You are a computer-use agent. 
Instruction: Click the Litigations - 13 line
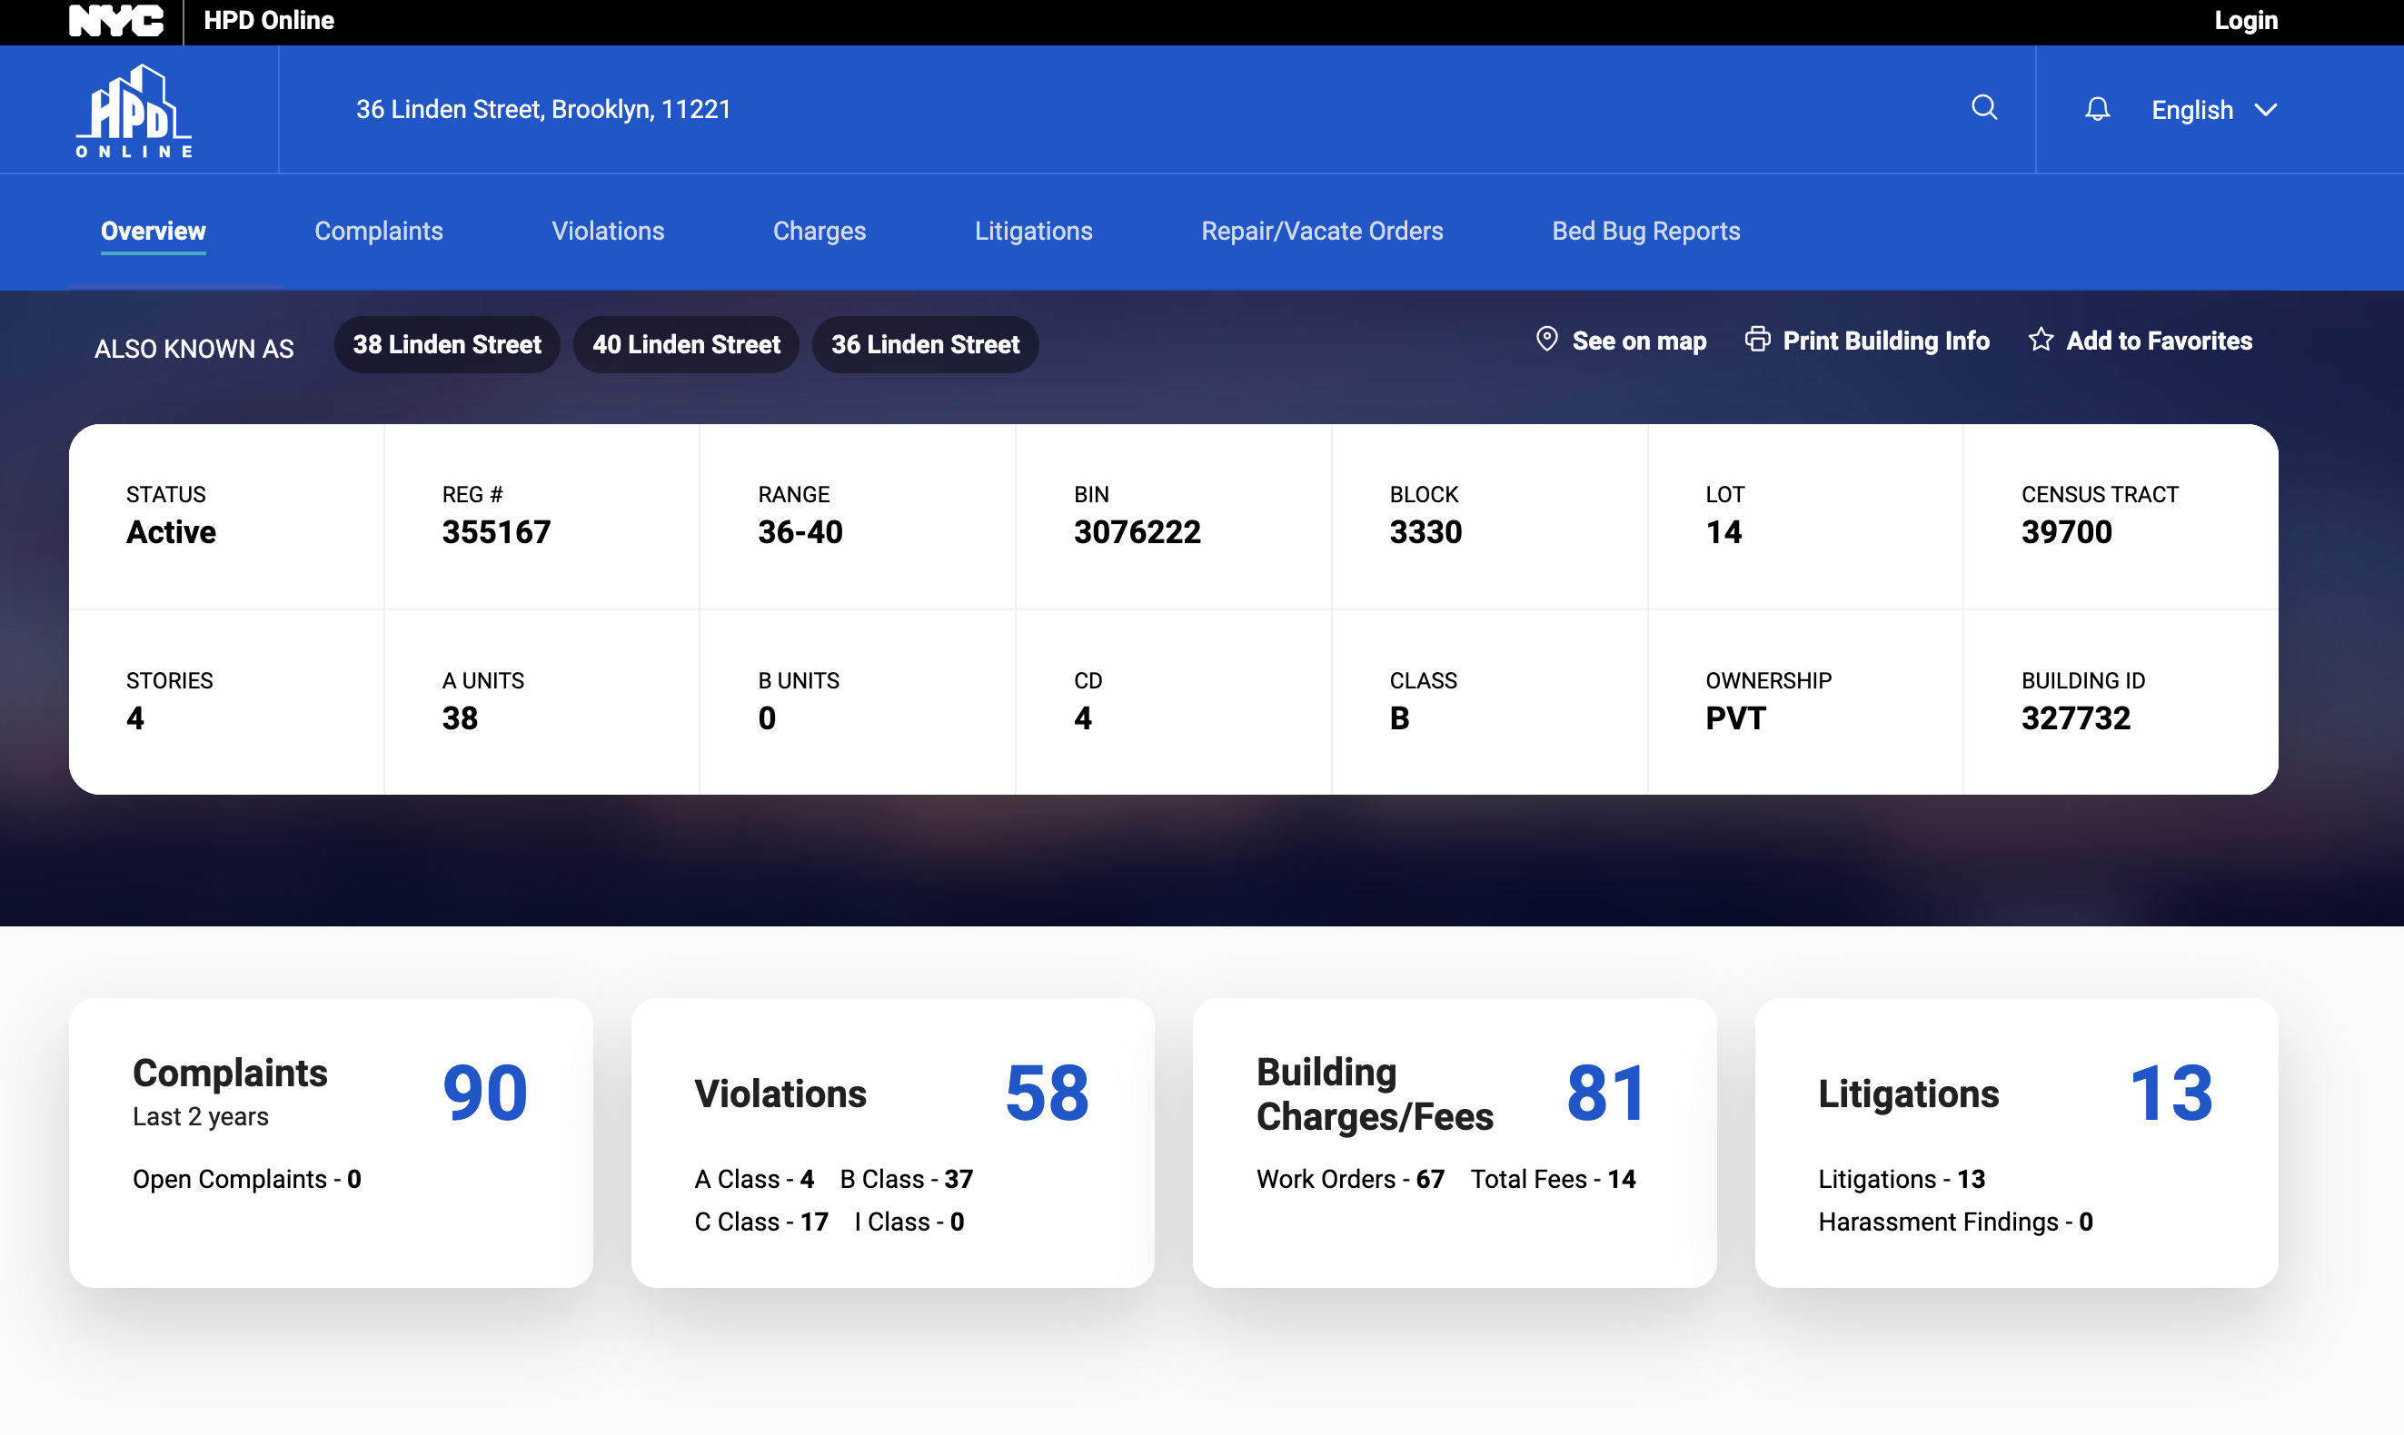coord(1902,1179)
